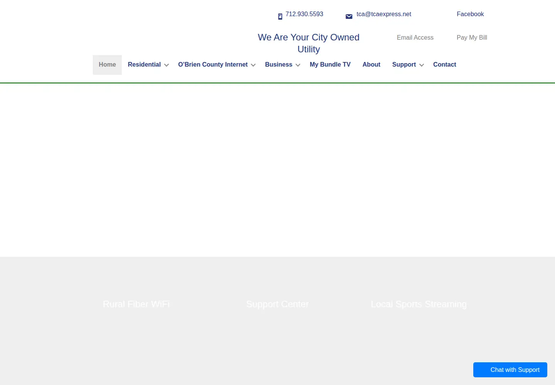Go to My Bundle TV page
This screenshot has height=385, width=555.
[x=330, y=65]
